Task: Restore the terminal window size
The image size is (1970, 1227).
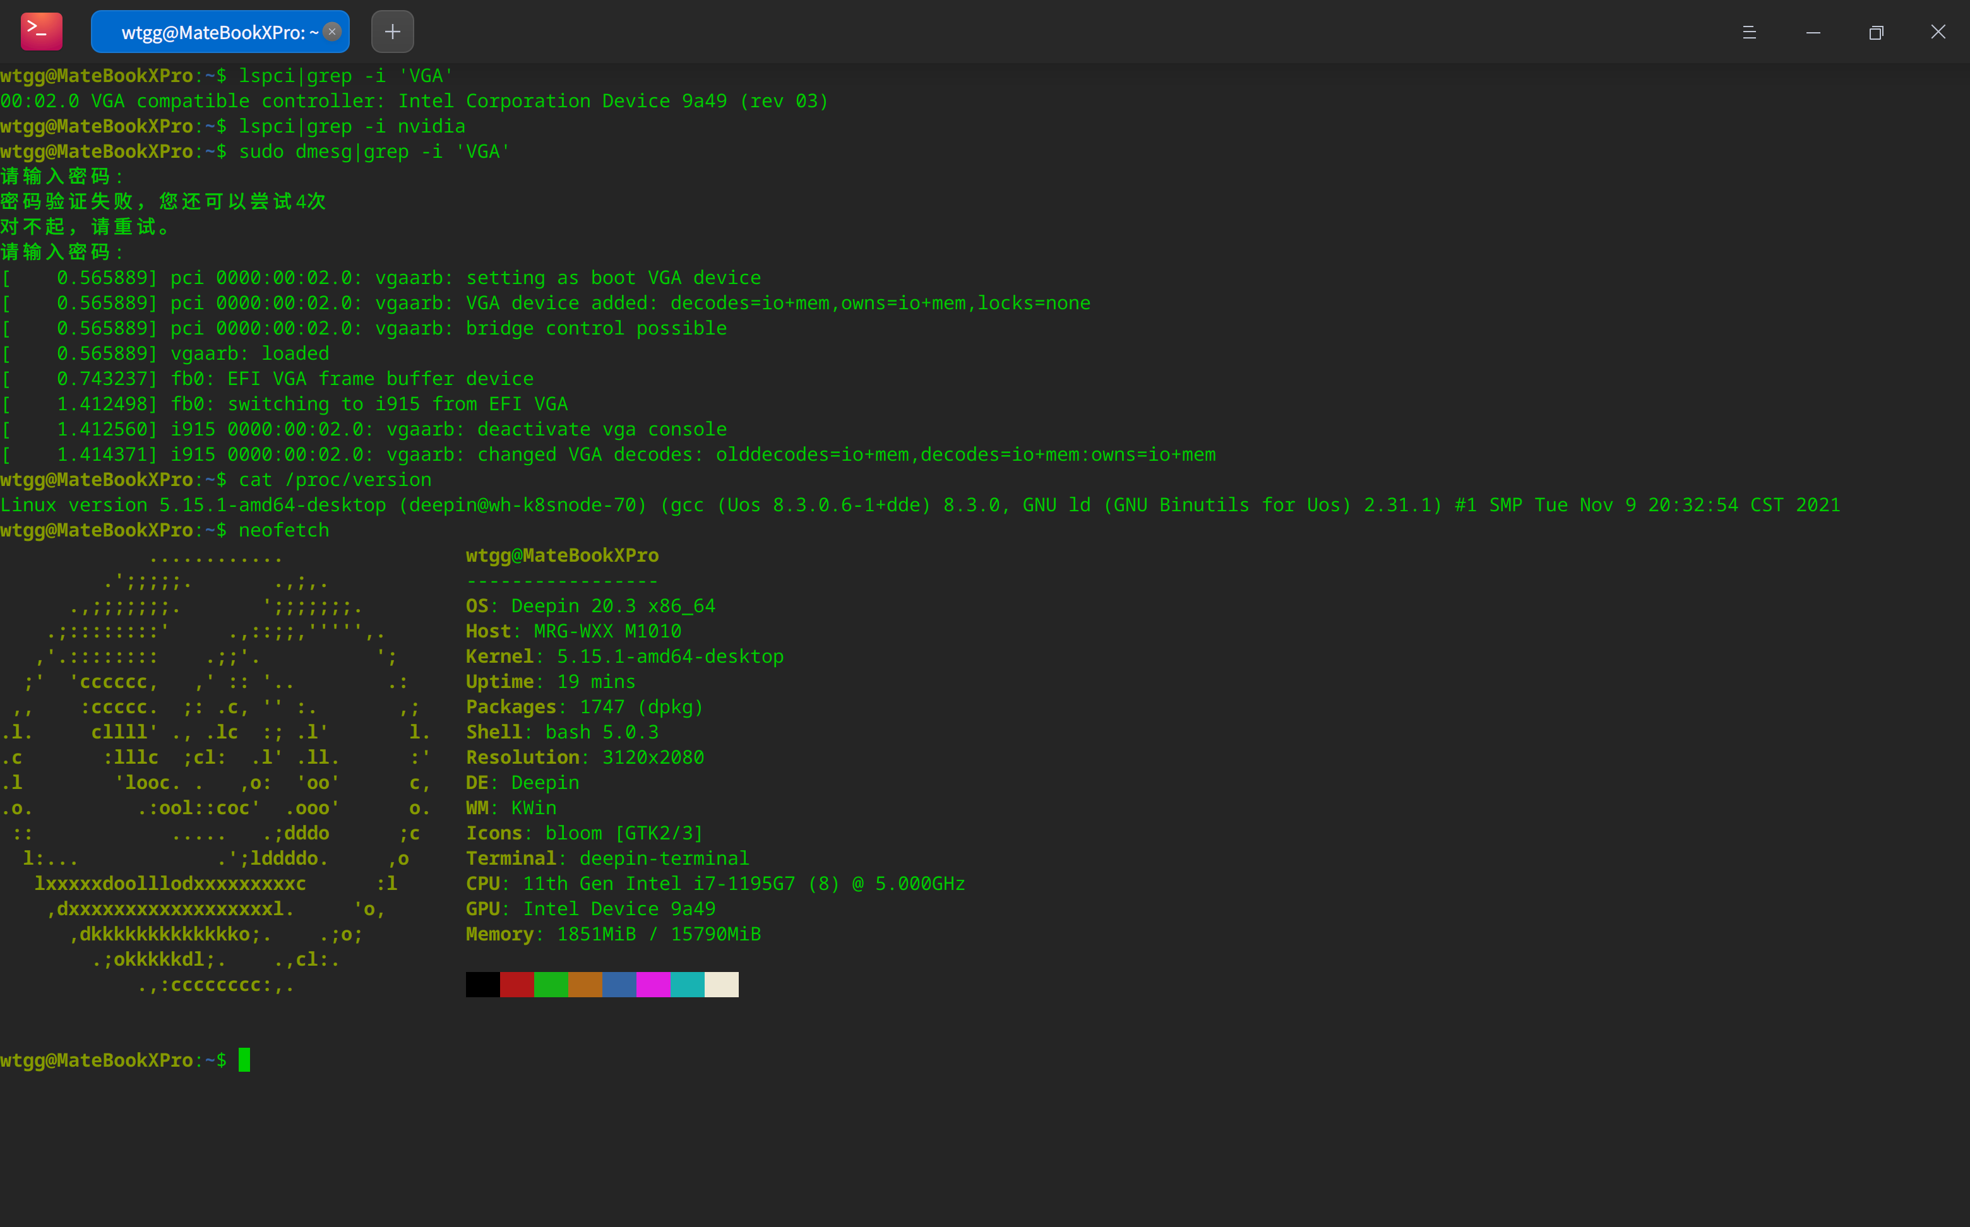Action: pos(1876,32)
